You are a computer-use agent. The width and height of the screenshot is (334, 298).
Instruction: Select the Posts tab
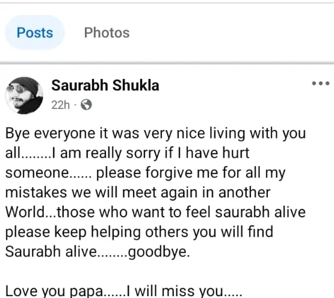coord(35,33)
